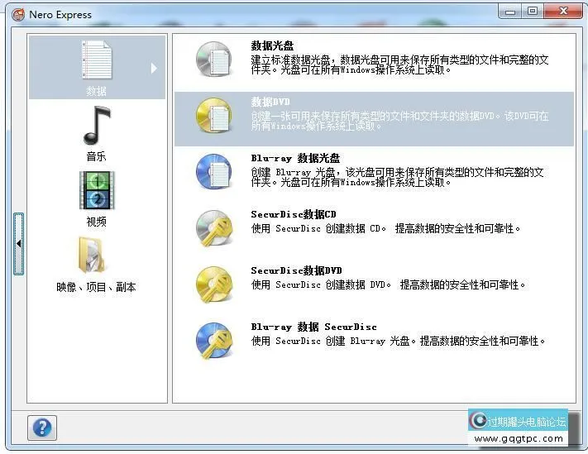Open help with the question mark button
The height and width of the screenshot is (454, 588).
tap(42, 428)
